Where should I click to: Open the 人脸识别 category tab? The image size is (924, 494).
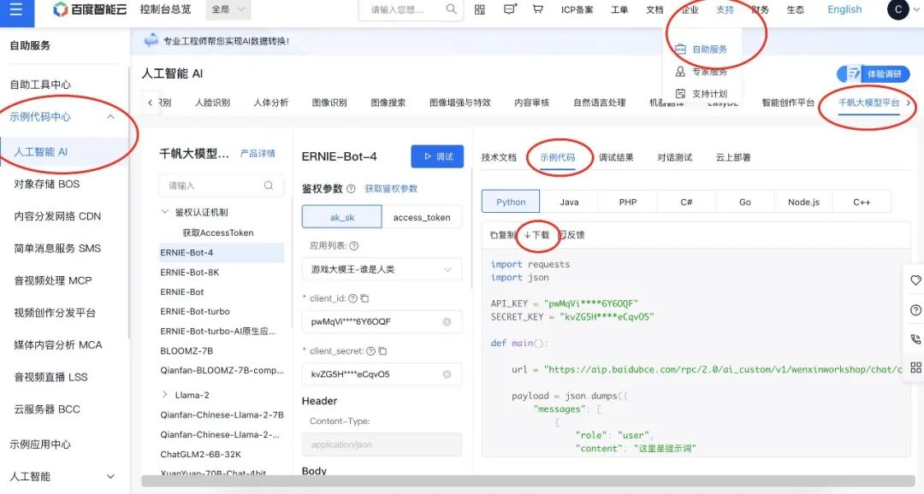pyautogui.click(x=212, y=103)
